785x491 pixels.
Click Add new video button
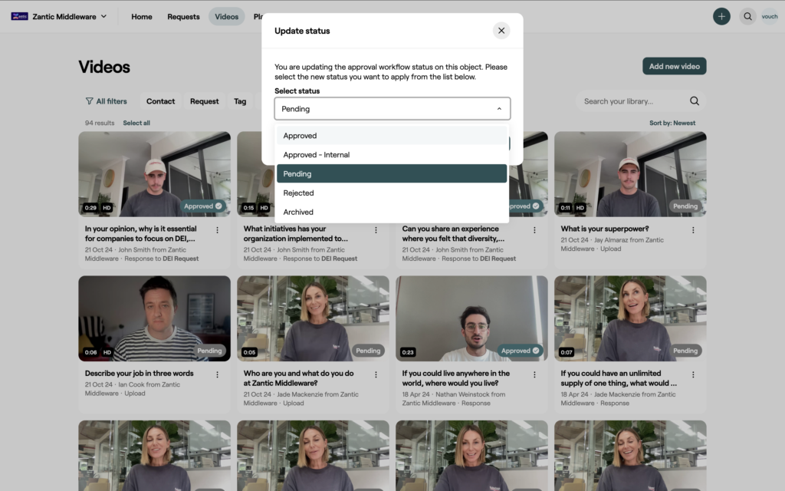tap(675, 66)
